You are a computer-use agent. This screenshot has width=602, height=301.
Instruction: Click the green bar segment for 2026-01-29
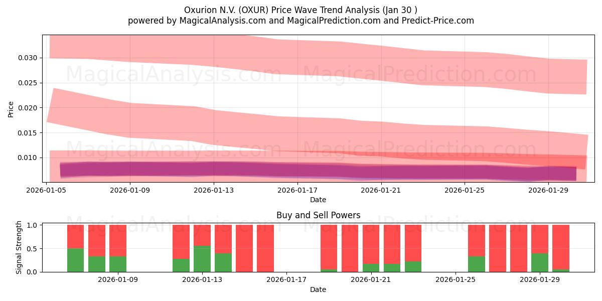pos(540,262)
